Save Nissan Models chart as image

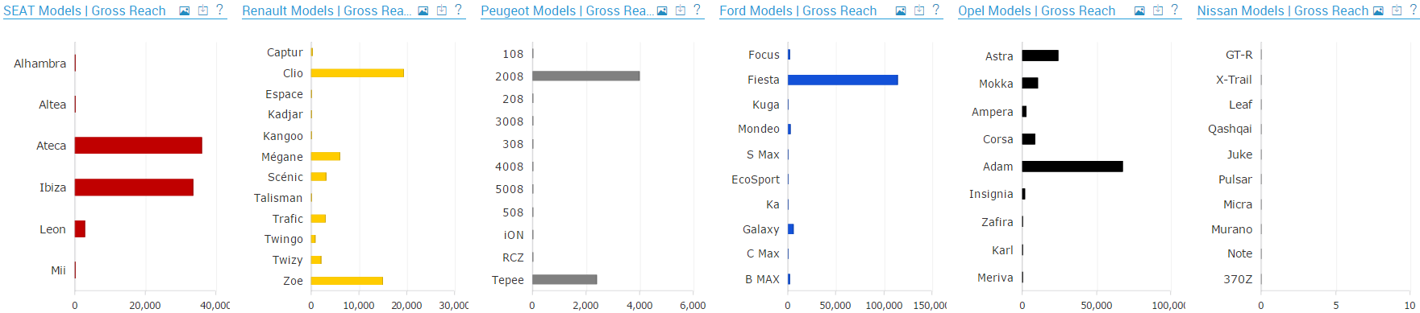[1377, 10]
